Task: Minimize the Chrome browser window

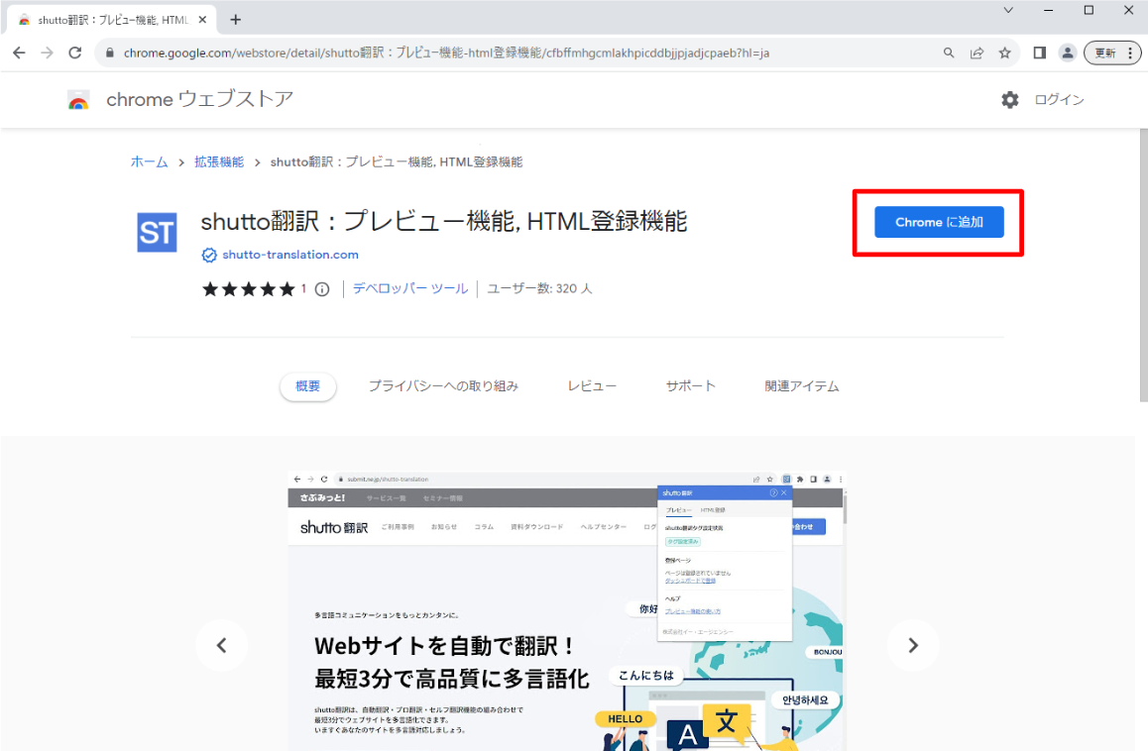Action: point(1049,10)
